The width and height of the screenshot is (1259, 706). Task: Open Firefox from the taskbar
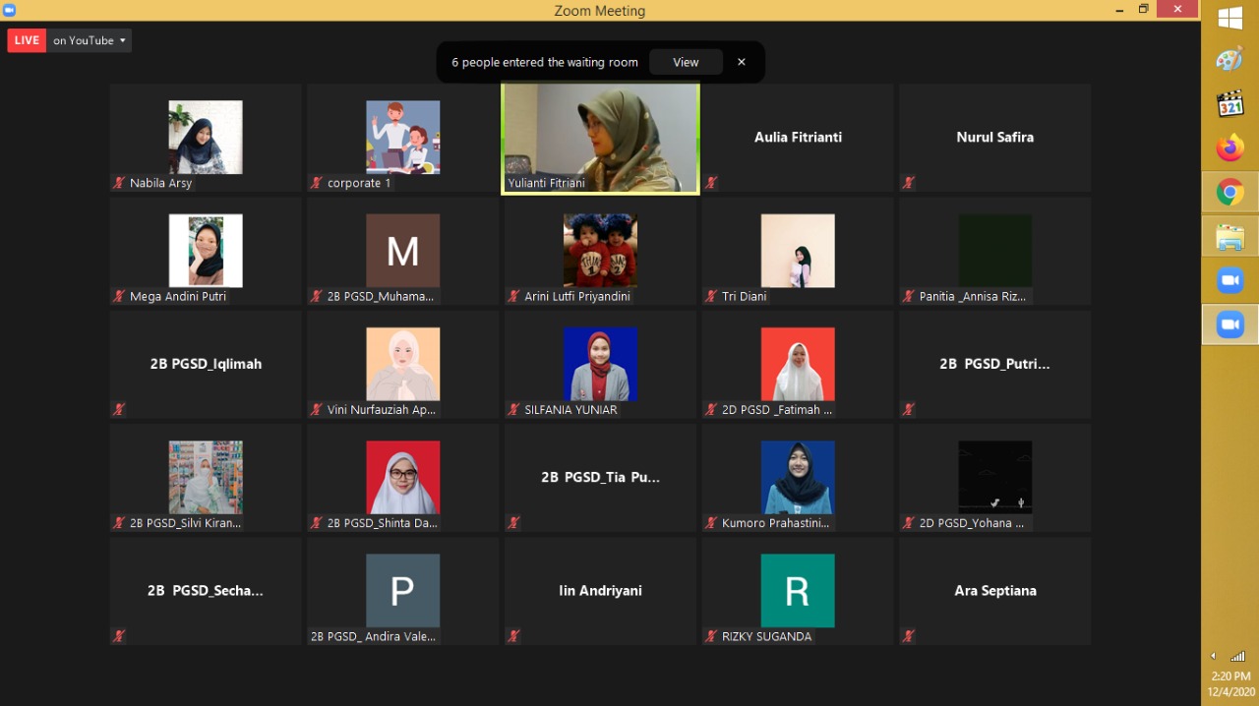coord(1229,148)
